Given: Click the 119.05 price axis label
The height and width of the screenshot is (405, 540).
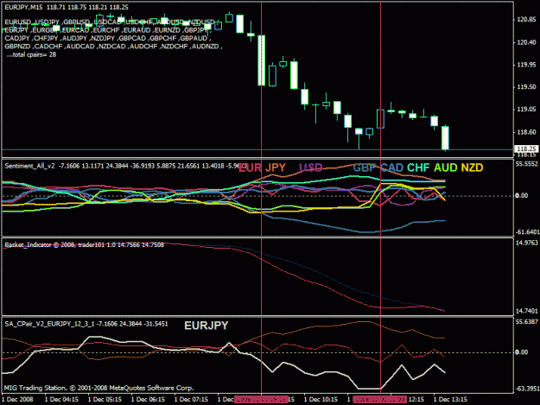Looking at the screenshot, I should (x=526, y=110).
